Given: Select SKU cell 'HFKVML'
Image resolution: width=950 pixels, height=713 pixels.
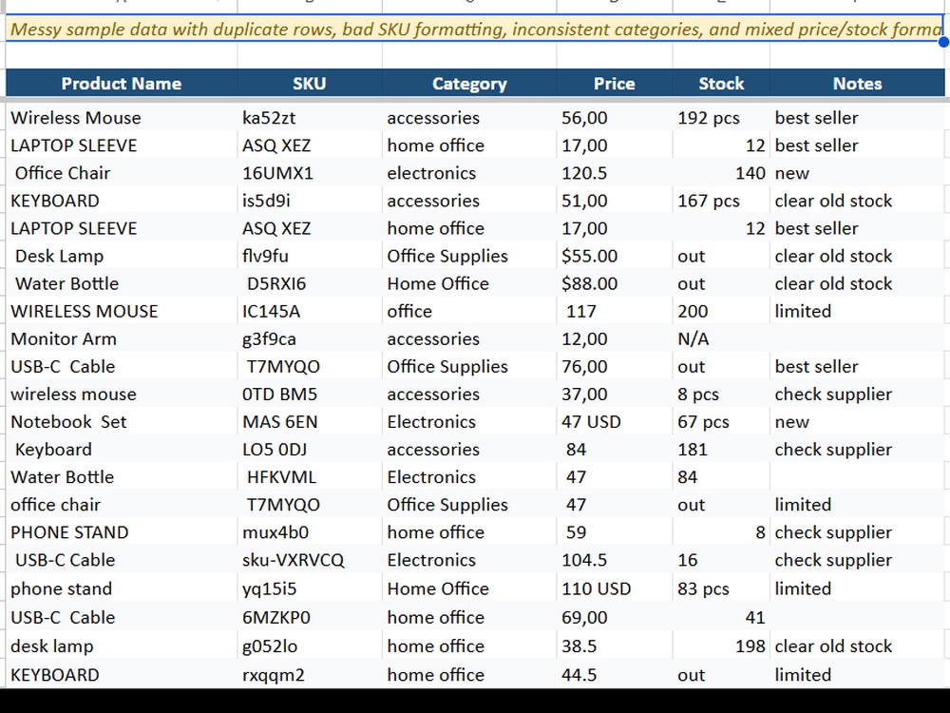Looking at the screenshot, I should (x=310, y=477).
